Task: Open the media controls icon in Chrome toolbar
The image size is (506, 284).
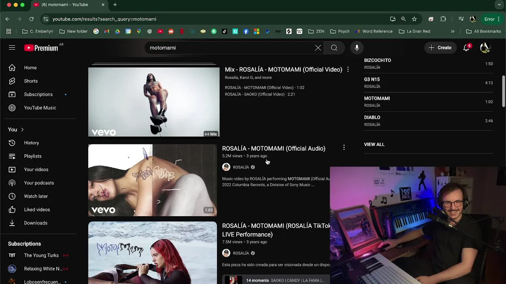Action: click(461, 19)
